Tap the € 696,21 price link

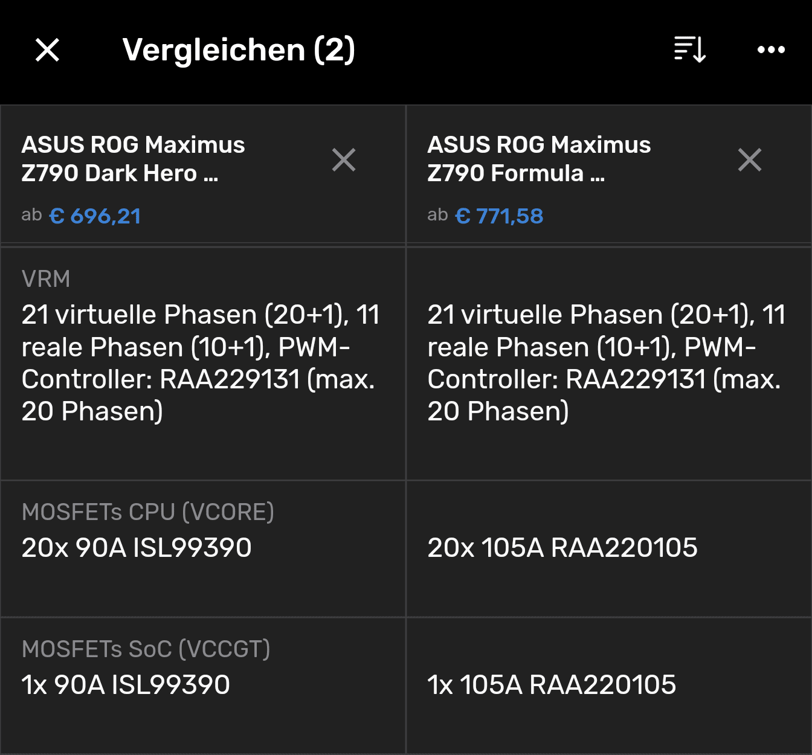pos(95,216)
